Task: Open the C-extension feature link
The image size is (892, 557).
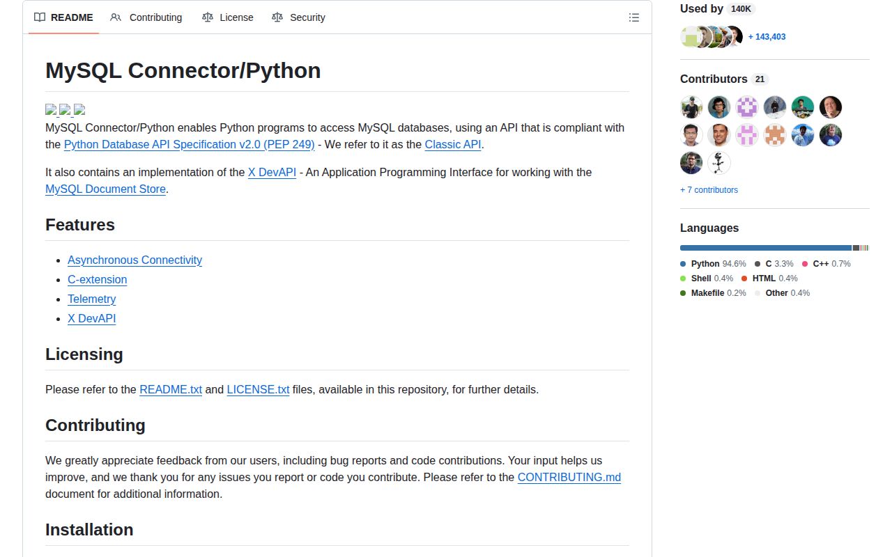Action: [97, 279]
